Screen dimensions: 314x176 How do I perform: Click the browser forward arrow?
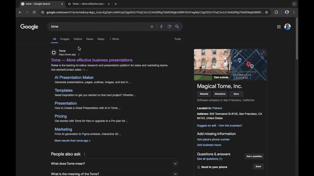(x=27, y=12)
